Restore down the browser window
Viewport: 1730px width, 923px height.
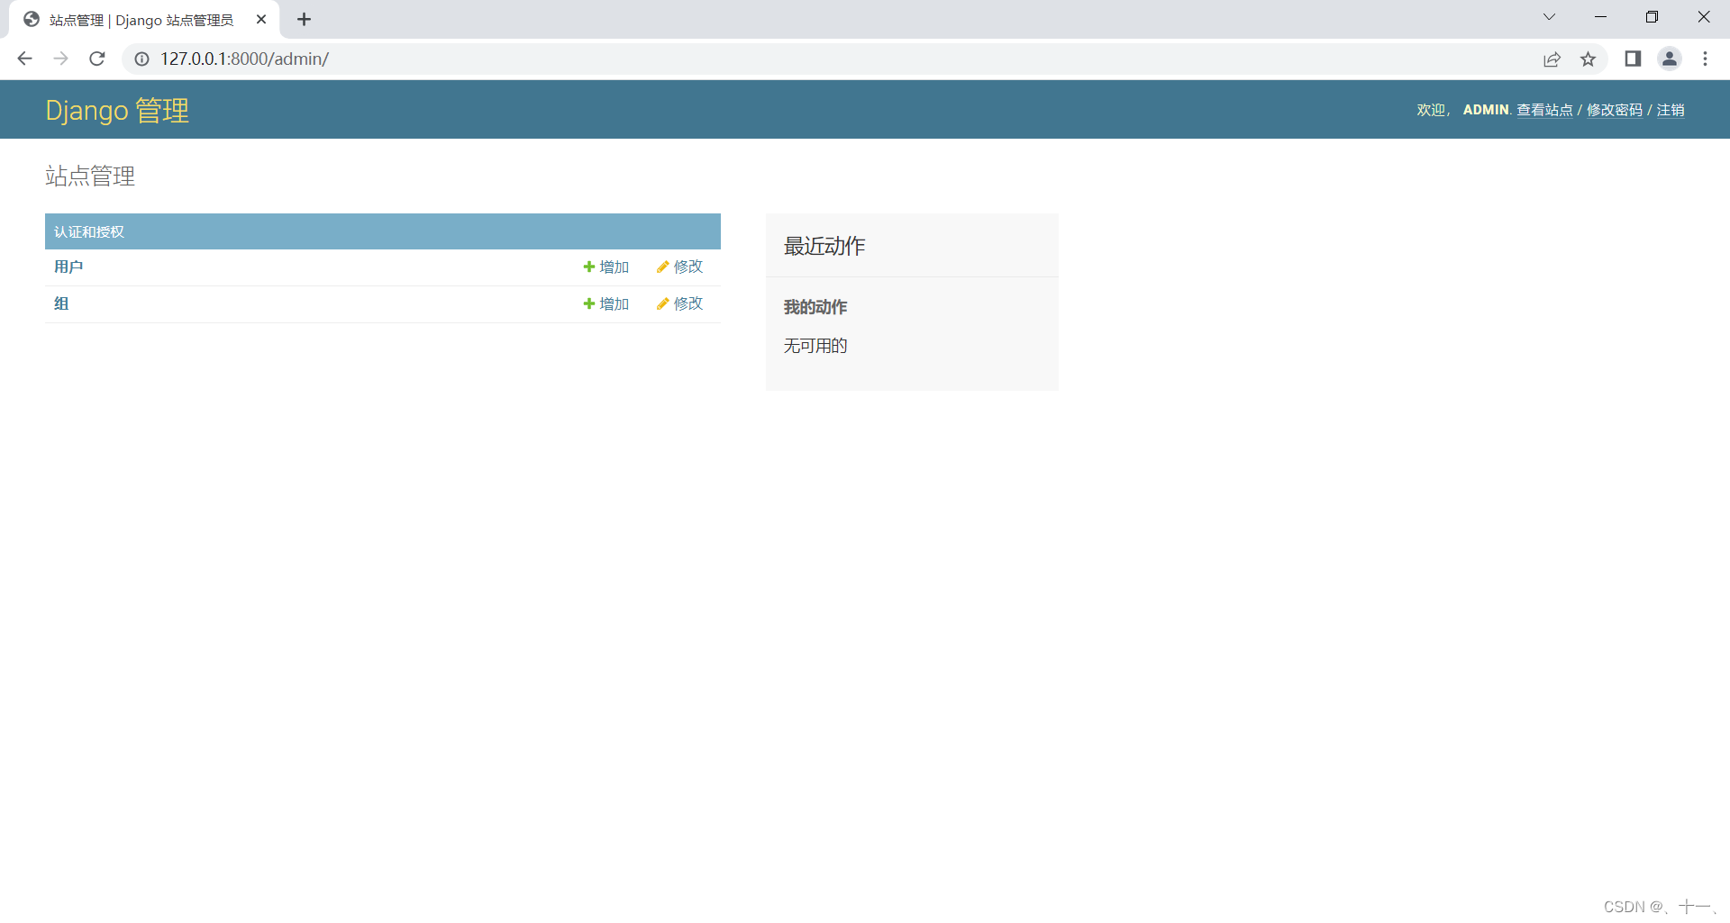coord(1652,17)
